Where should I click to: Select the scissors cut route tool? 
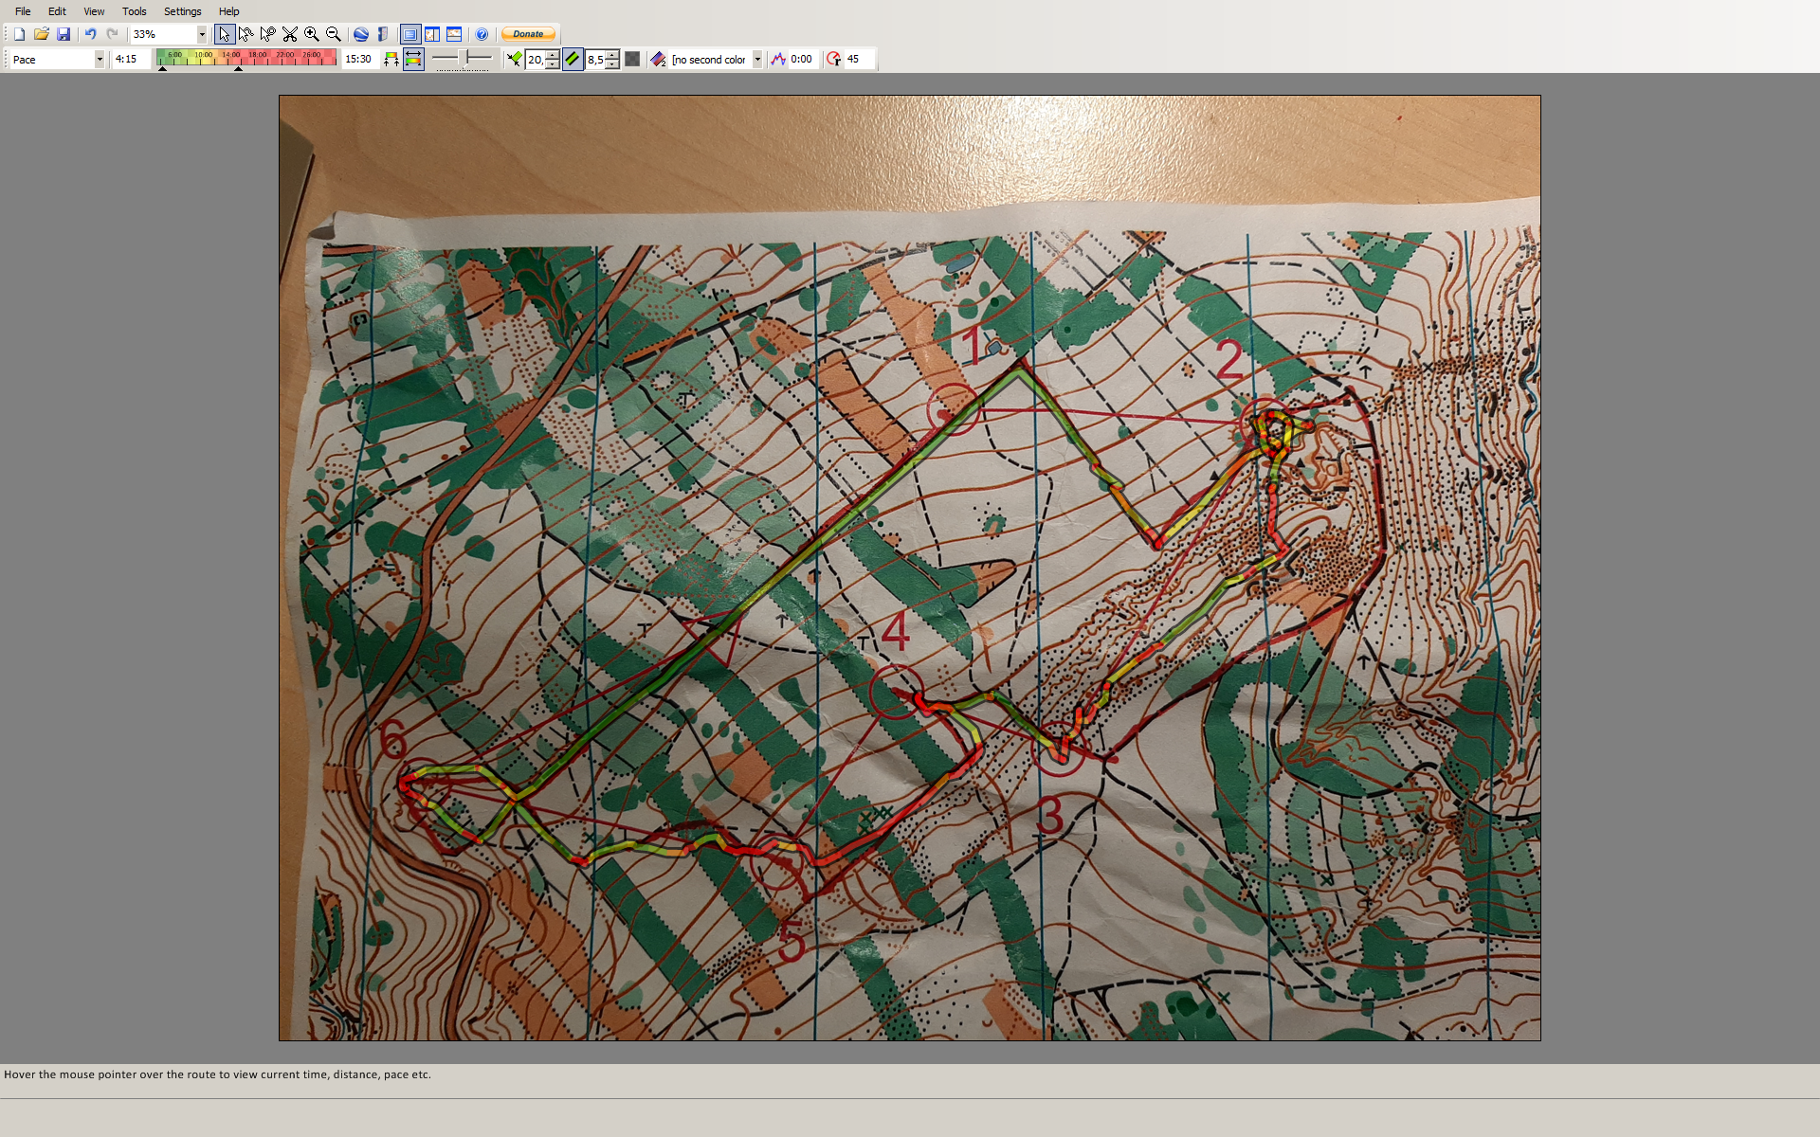point(290,34)
